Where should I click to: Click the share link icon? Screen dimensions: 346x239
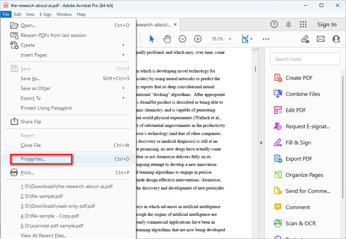click(305, 39)
